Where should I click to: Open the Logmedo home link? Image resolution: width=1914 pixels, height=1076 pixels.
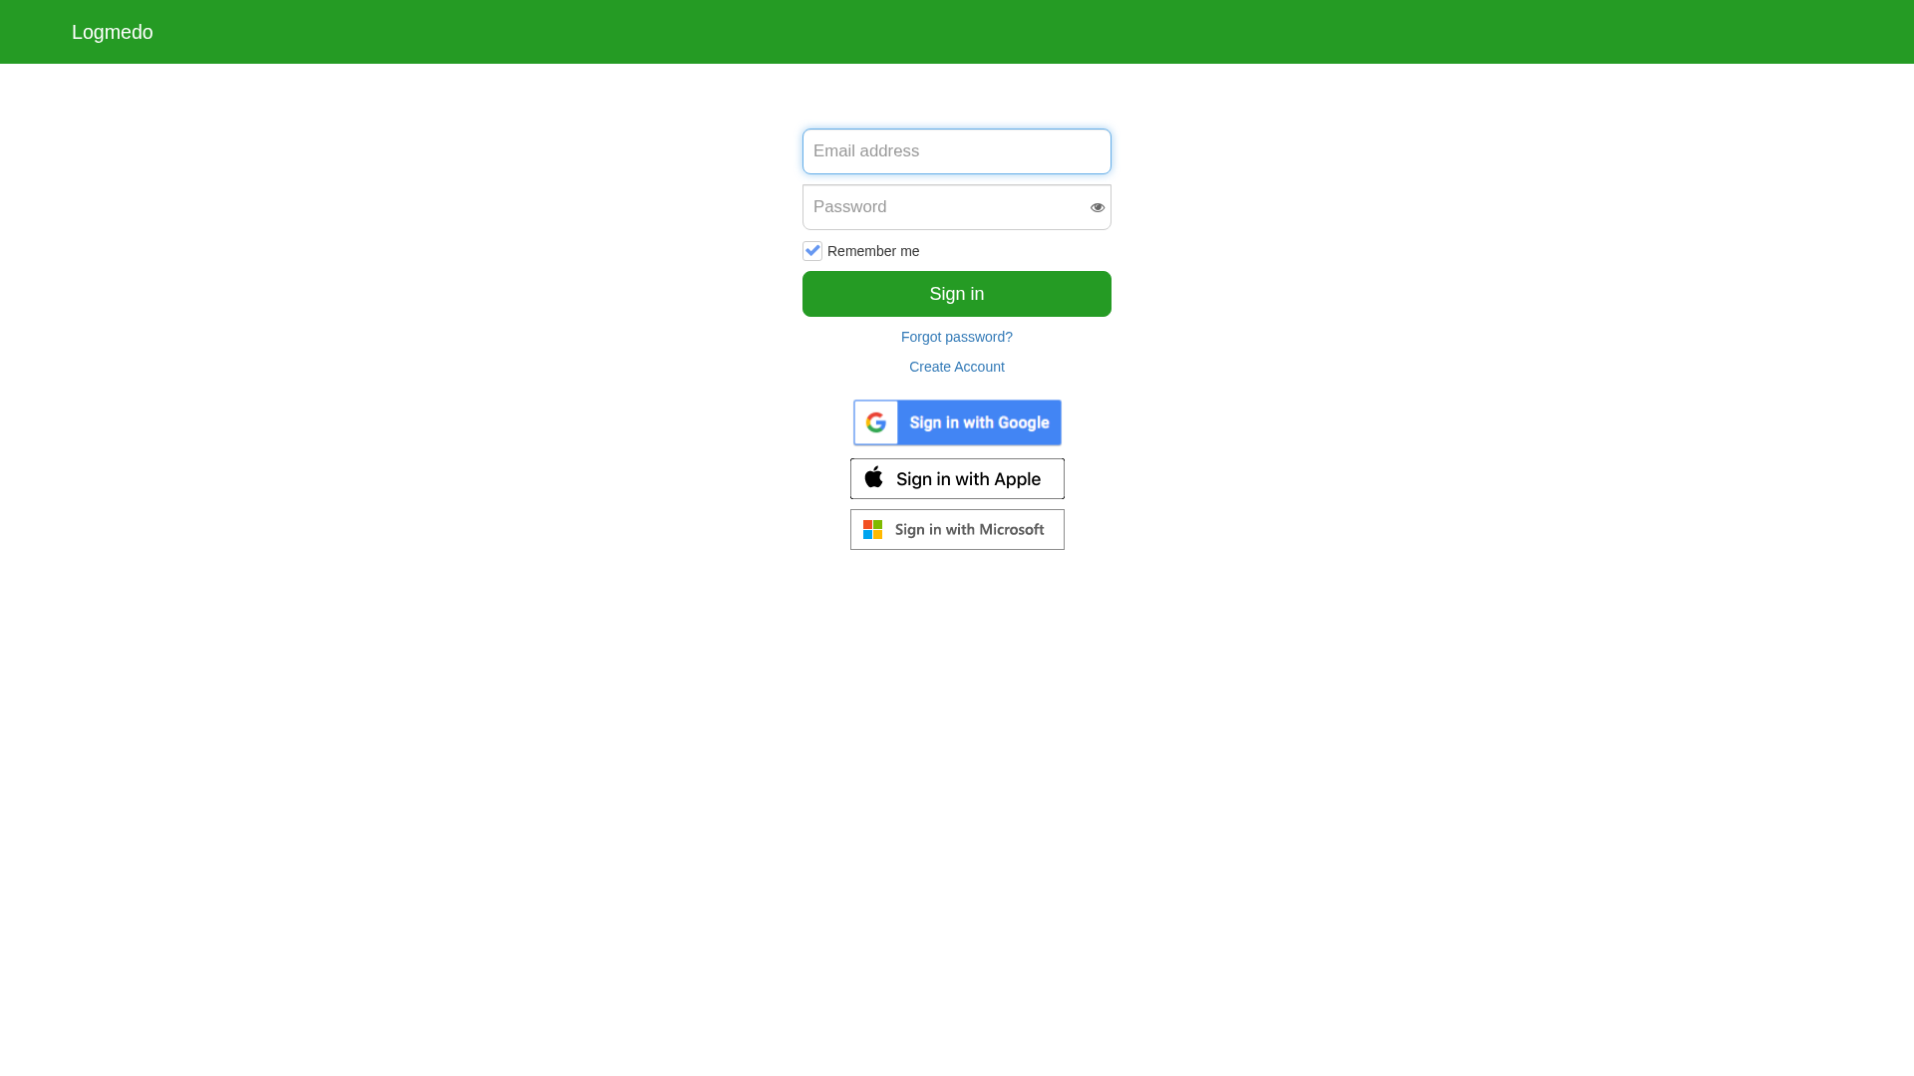click(113, 32)
